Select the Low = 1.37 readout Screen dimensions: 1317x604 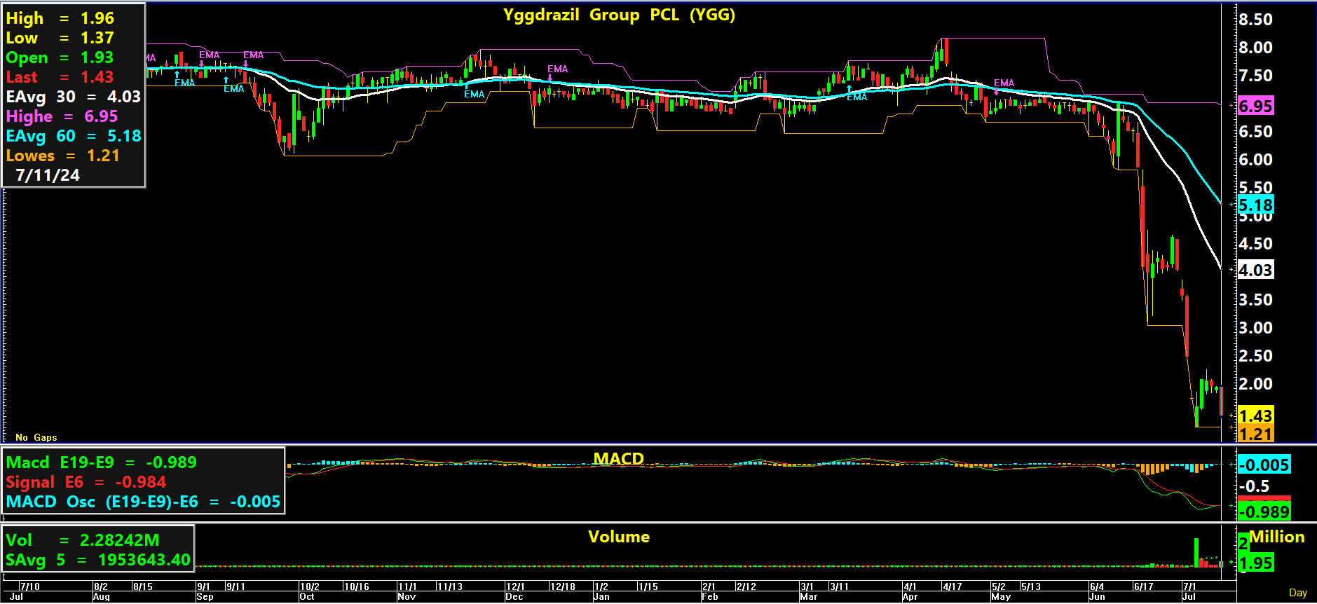click(60, 38)
